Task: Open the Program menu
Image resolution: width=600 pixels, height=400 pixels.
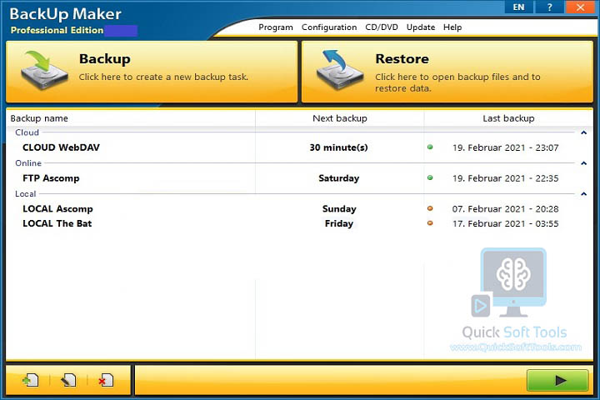Action: [276, 27]
